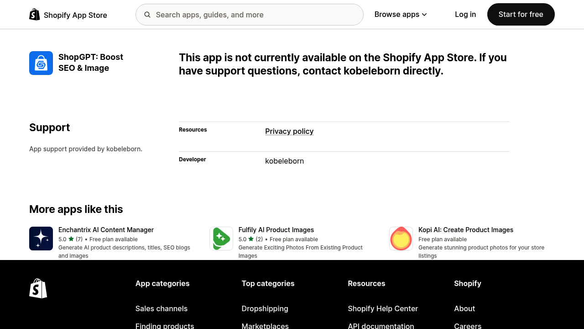Click the Start for free button
The image size is (584, 329).
[x=521, y=14]
